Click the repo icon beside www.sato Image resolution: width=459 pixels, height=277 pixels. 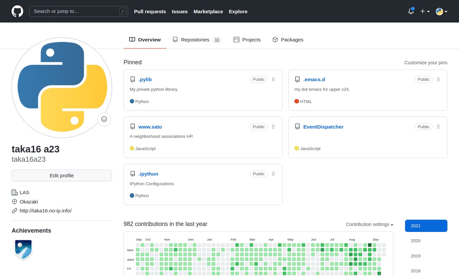tap(132, 127)
